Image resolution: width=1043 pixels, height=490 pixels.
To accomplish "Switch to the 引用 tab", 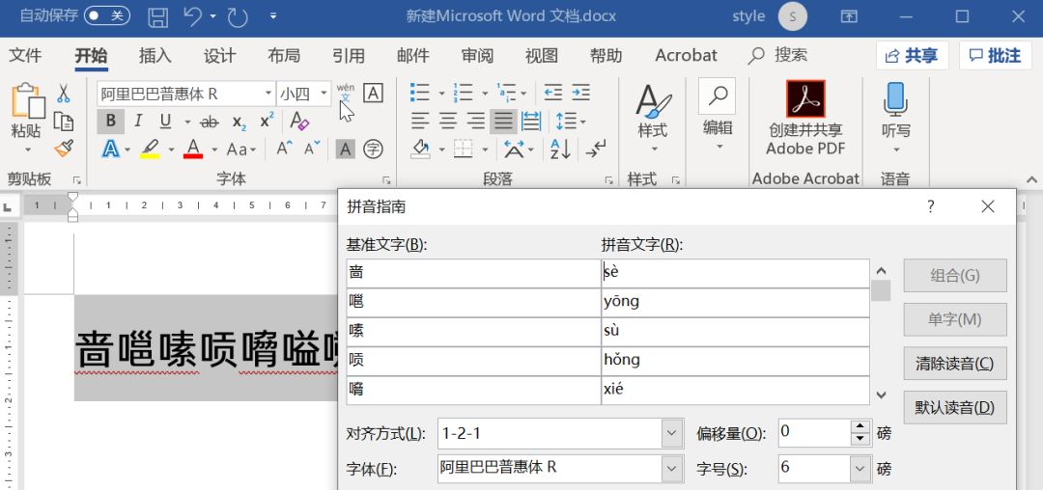I will [349, 56].
